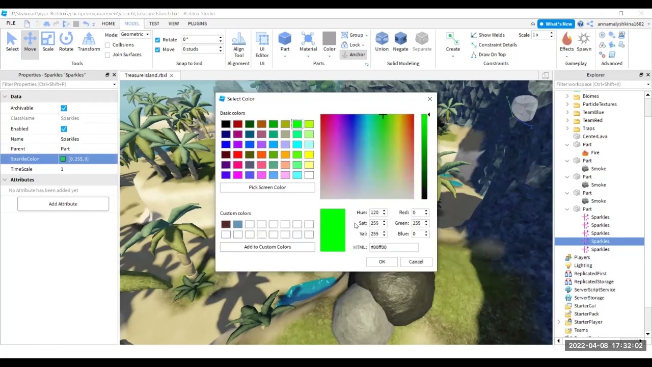Screen dimensions: 652x367
Task: Collapse the Data section
Action: click(5, 96)
